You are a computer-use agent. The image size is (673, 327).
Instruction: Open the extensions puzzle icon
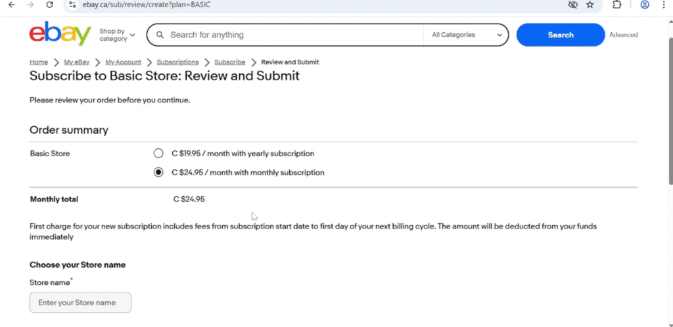pos(616,5)
